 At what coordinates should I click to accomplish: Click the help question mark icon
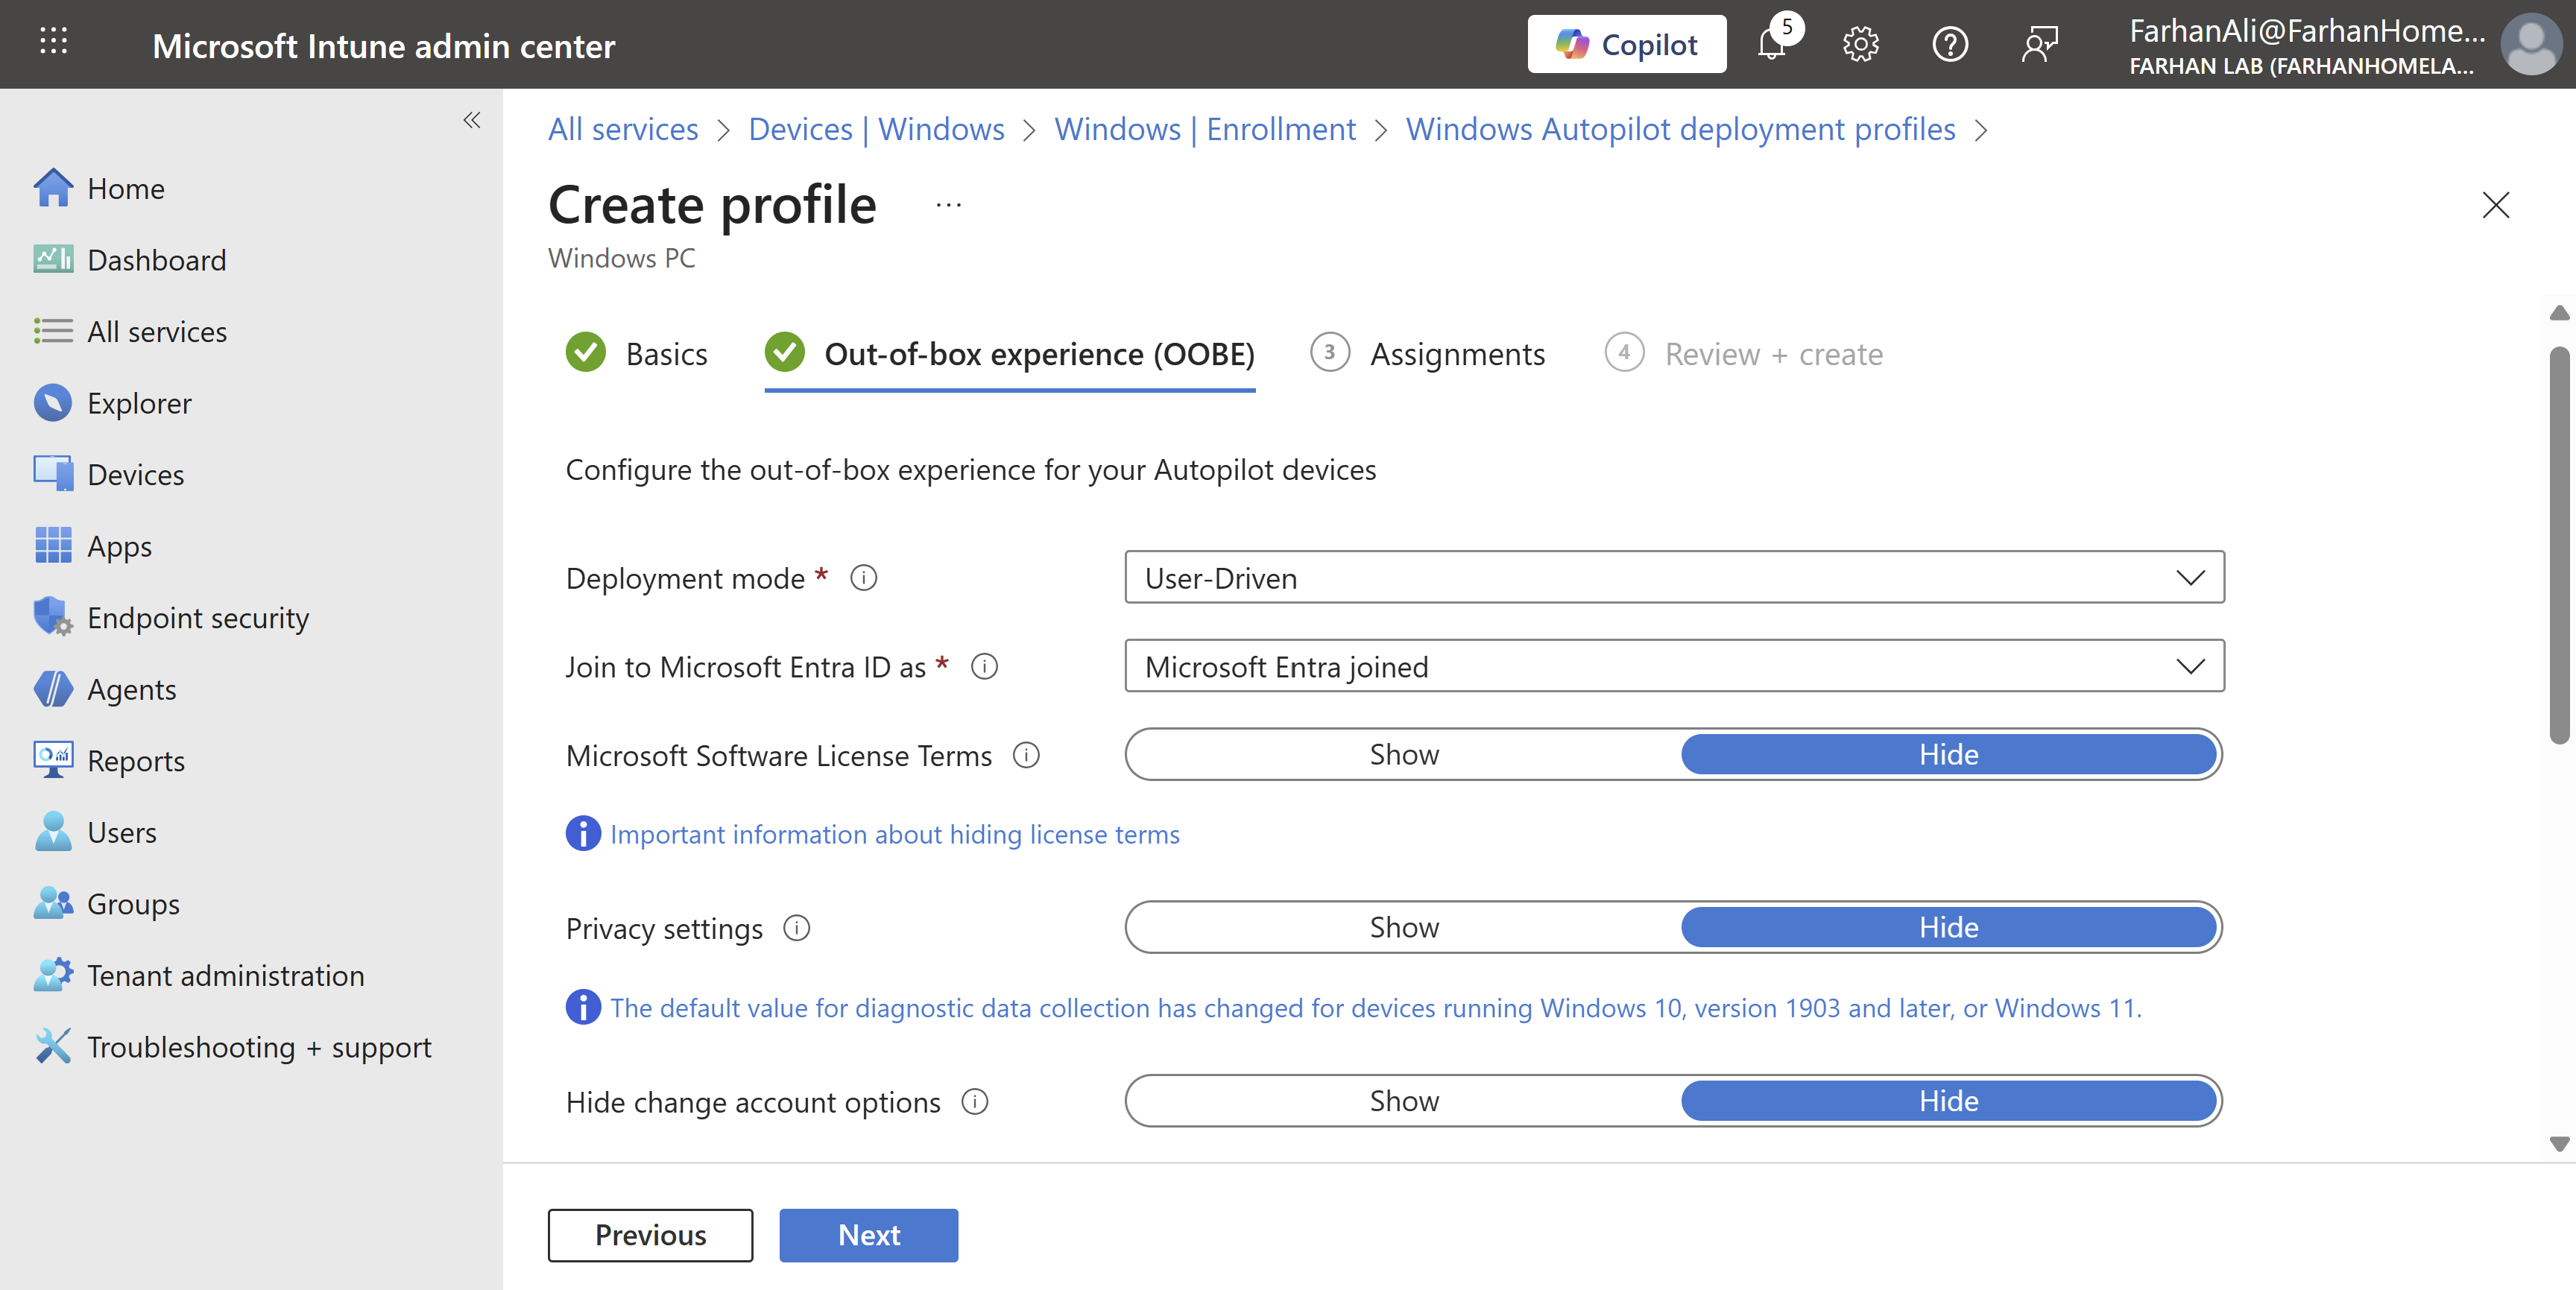coord(1949,45)
